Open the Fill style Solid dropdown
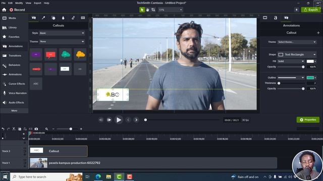This screenshot has width=323, height=181. pos(291,61)
